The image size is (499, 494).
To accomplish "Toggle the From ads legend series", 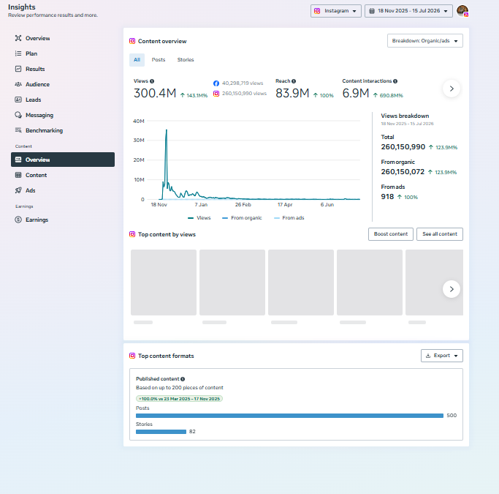I will tap(289, 218).
